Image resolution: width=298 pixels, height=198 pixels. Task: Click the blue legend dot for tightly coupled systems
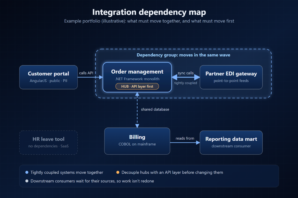[x=27, y=172]
